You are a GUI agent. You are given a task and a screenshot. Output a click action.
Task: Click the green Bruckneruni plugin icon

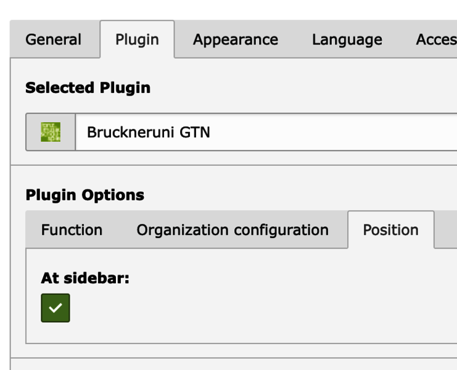click(x=51, y=132)
